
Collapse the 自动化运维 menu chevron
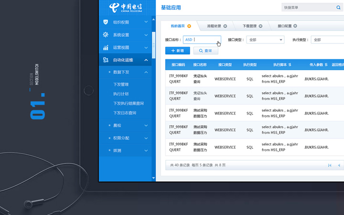click(146, 60)
